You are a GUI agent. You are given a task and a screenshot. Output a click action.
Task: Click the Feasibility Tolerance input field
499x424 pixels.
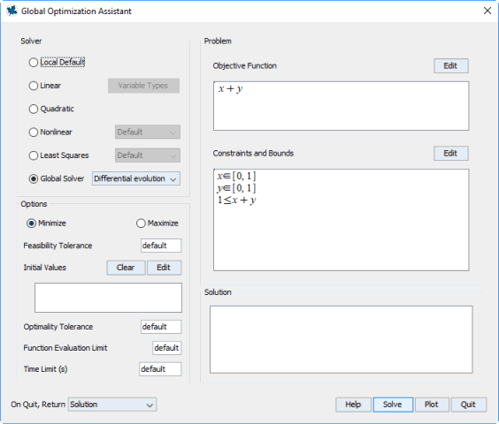(x=161, y=246)
